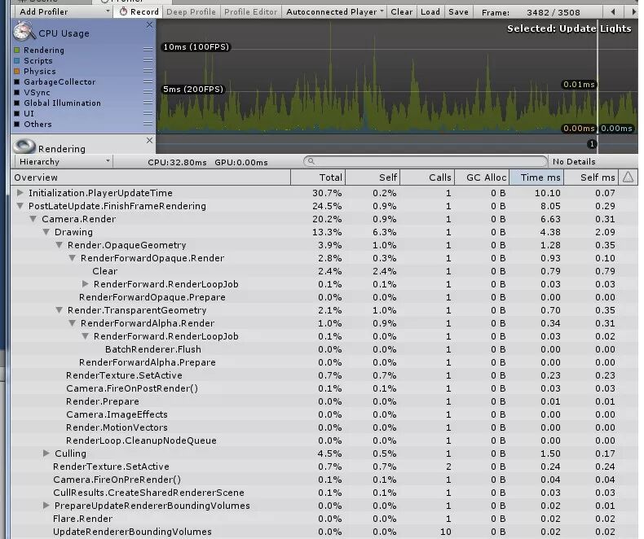Sort by GC Alloc column header
Image resolution: width=644 pixels, height=539 pixels.
[x=482, y=177]
